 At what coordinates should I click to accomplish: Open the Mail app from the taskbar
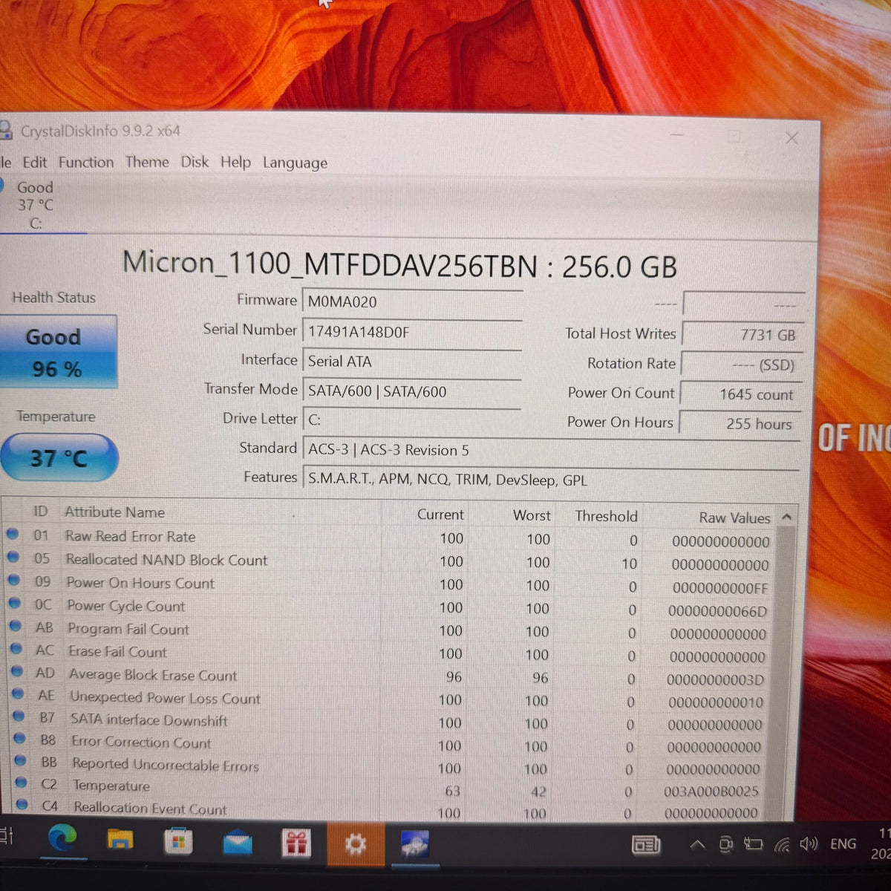point(238,844)
